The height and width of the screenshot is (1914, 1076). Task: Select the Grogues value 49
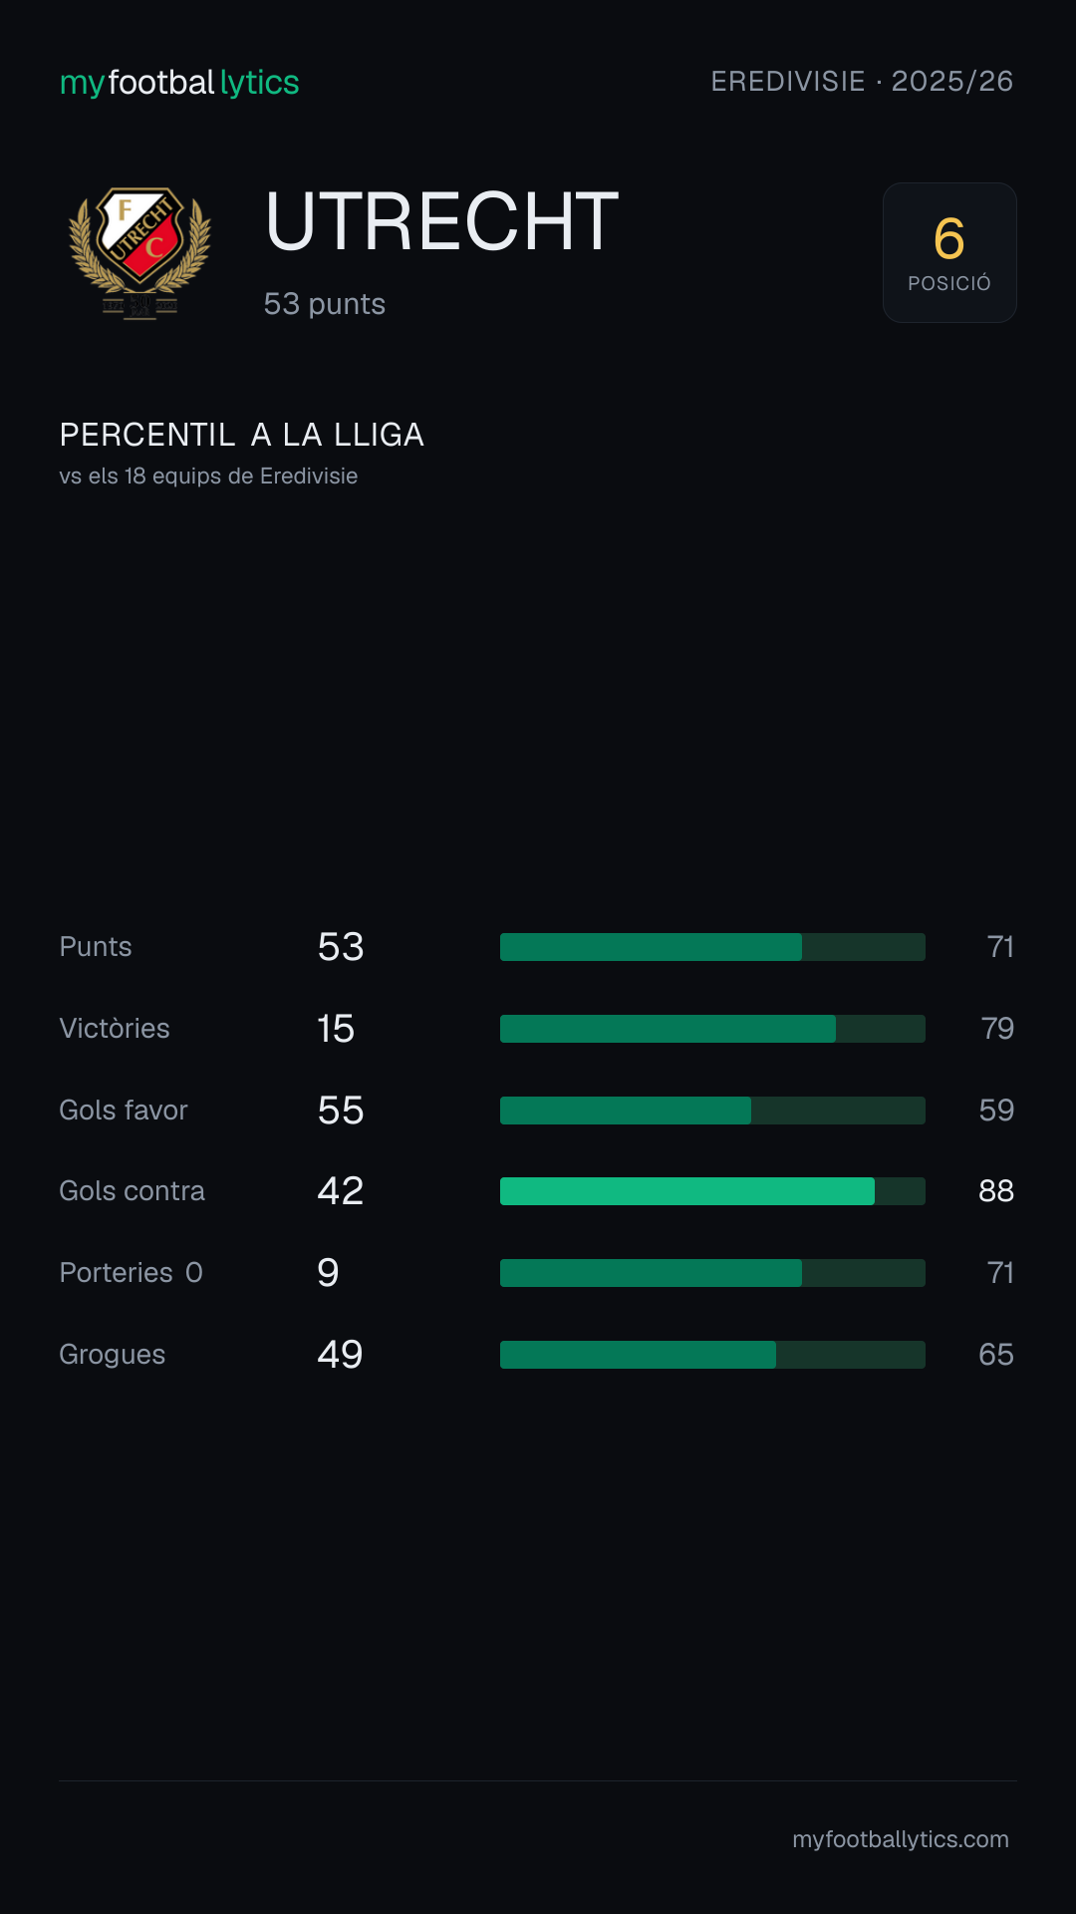pyautogui.click(x=340, y=1355)
